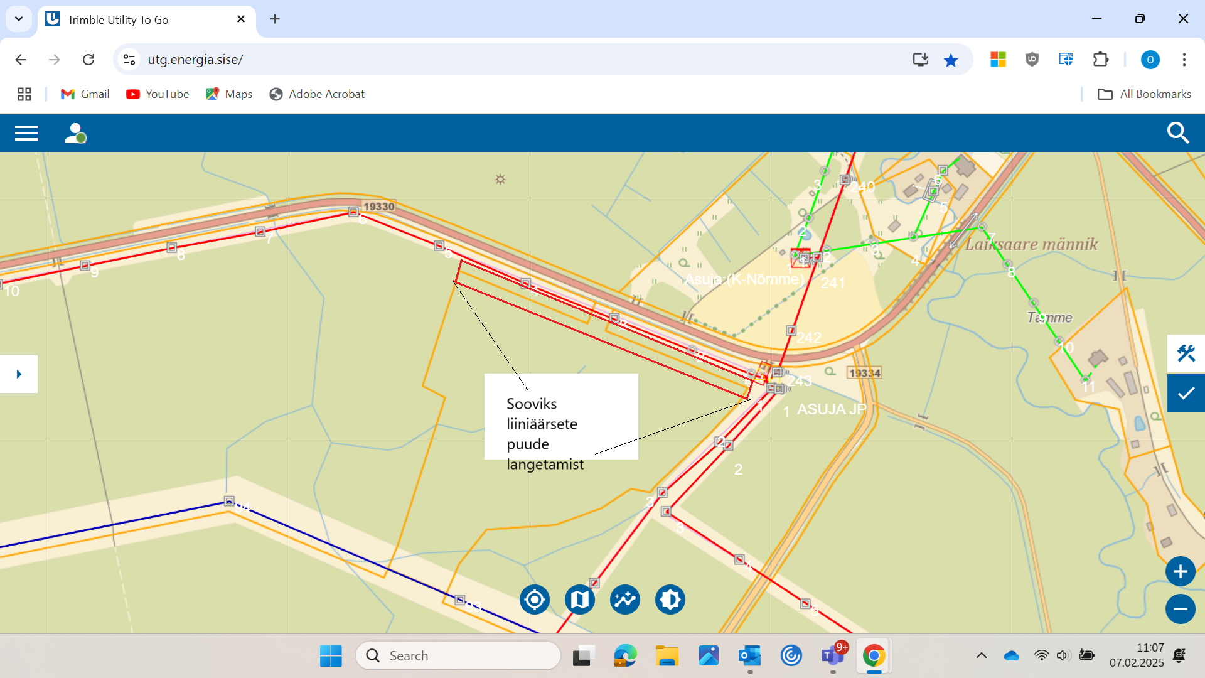Open the map search magnifier
The height and width of the screenshot is (678, 1205).
click(1177, 133)
